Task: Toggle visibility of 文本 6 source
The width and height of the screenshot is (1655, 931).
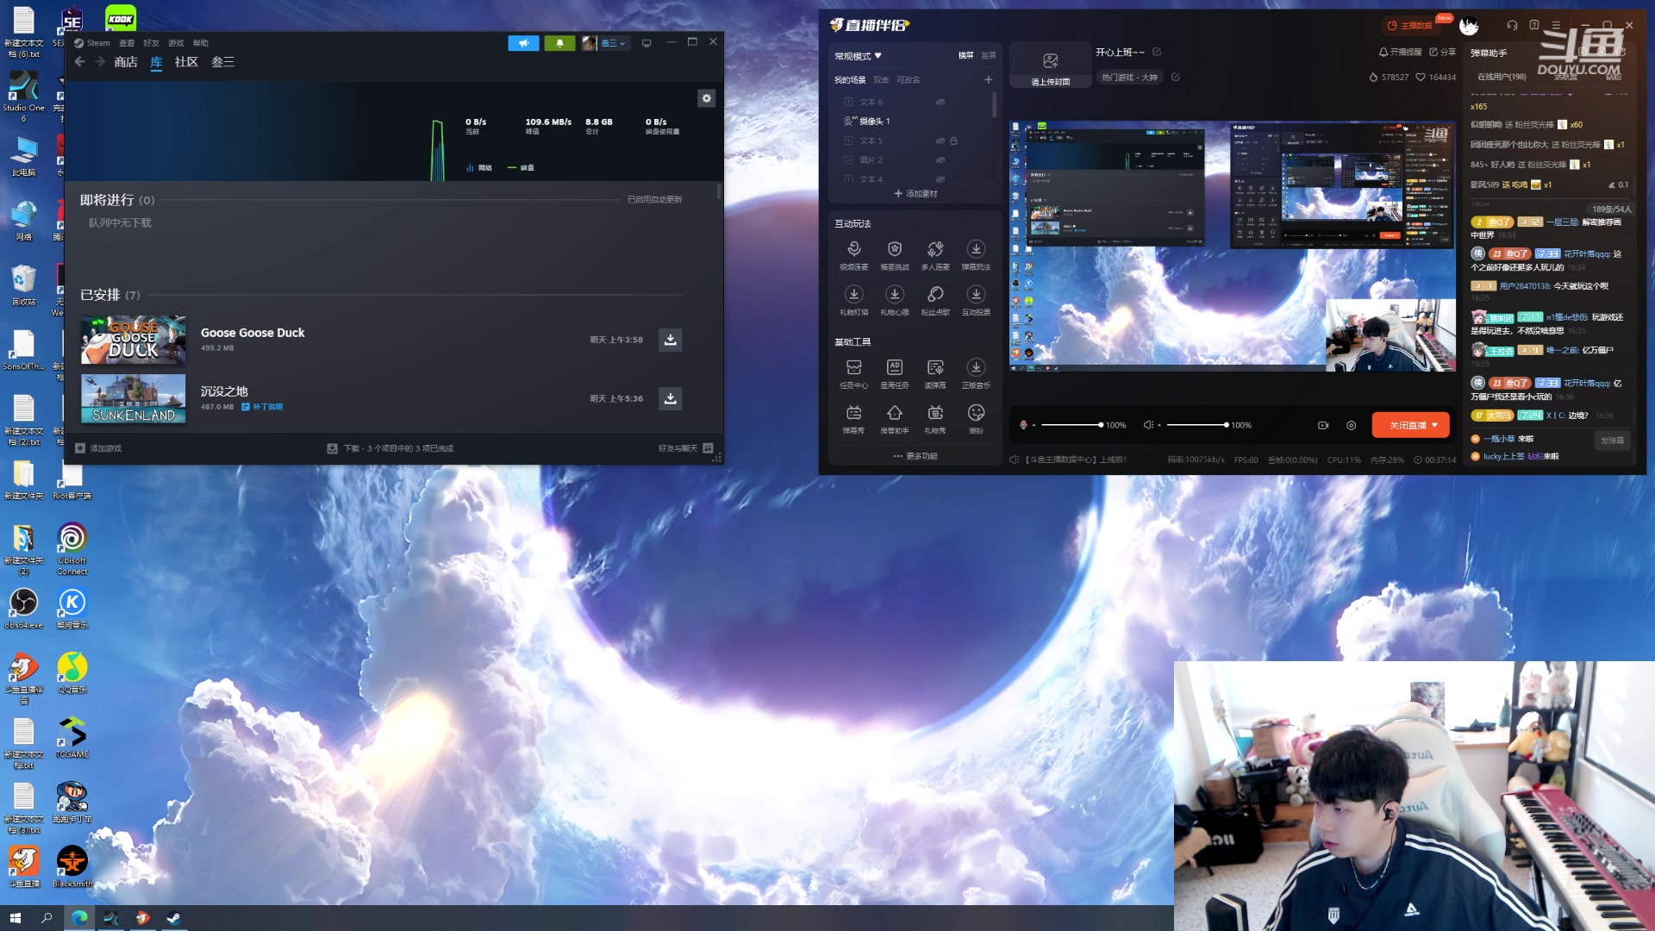Action: tap(940, 102)
